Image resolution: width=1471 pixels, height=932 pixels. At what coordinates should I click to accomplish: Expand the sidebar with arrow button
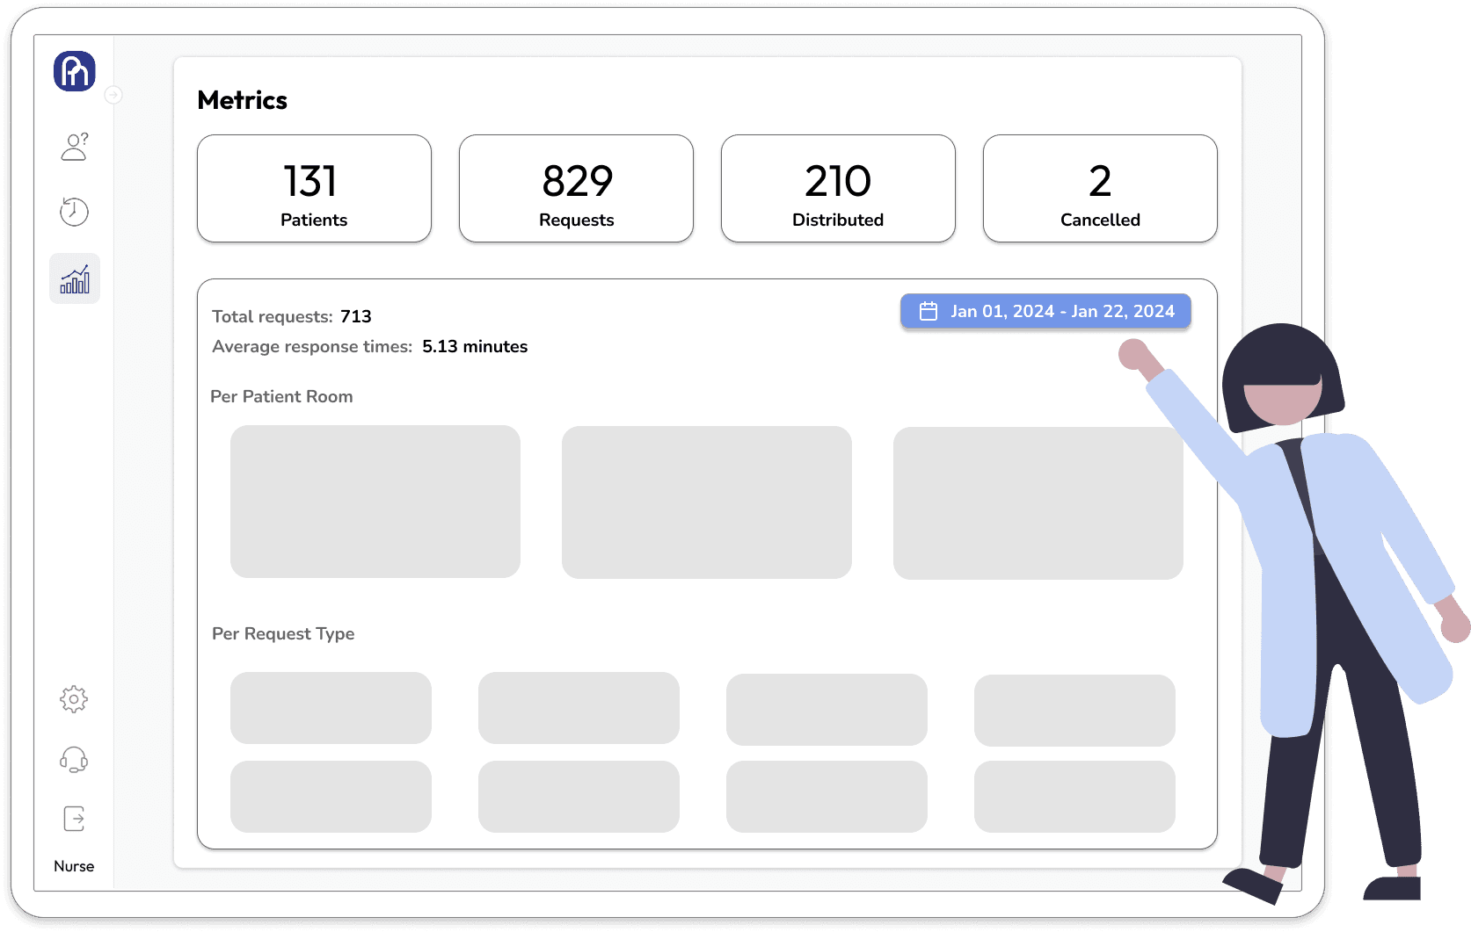[x=113, y=95]
